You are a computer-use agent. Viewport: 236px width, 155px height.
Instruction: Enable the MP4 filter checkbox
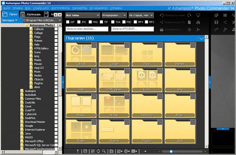pyautogui.click(x=135, y=22)
